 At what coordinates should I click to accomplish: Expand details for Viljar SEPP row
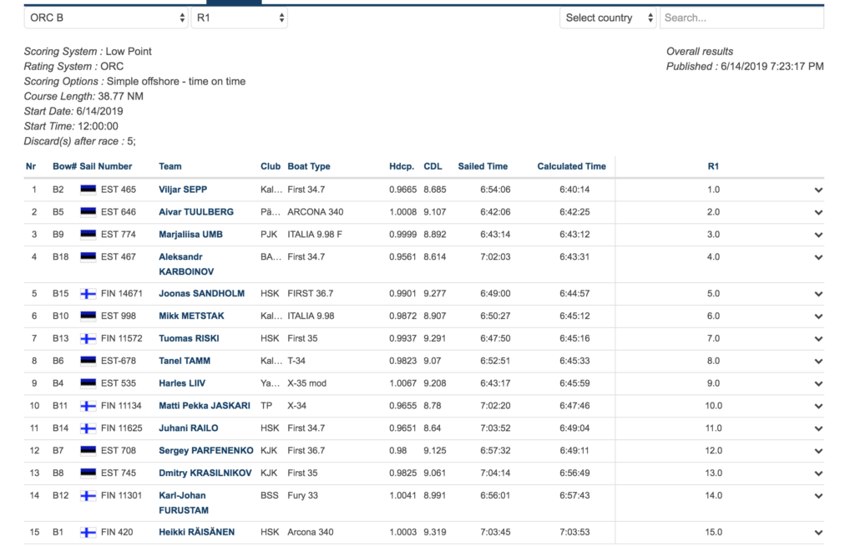tap(818, 190)
